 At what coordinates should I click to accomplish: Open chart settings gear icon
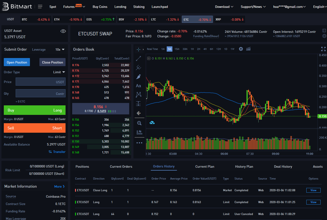tap(241, 49)
